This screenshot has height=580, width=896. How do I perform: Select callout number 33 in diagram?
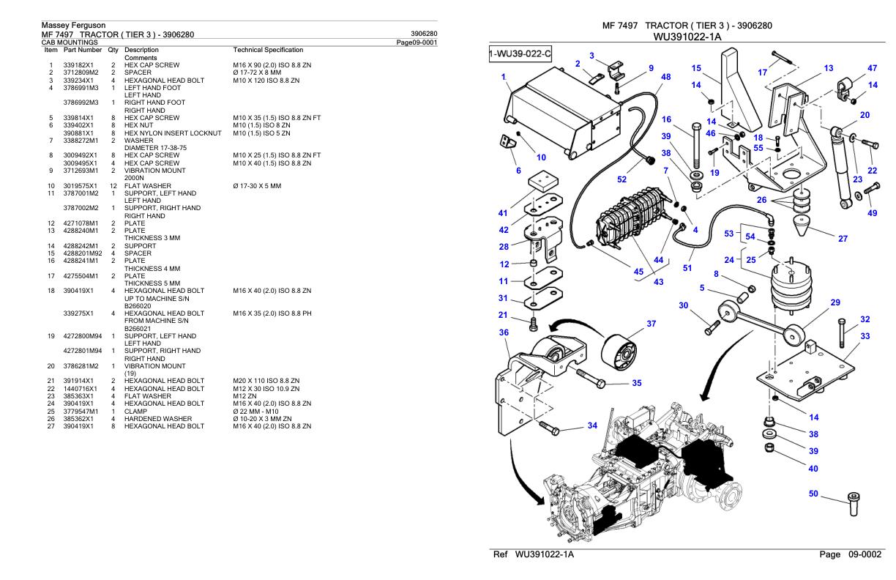pyautogui.click(x=865, y=336)
